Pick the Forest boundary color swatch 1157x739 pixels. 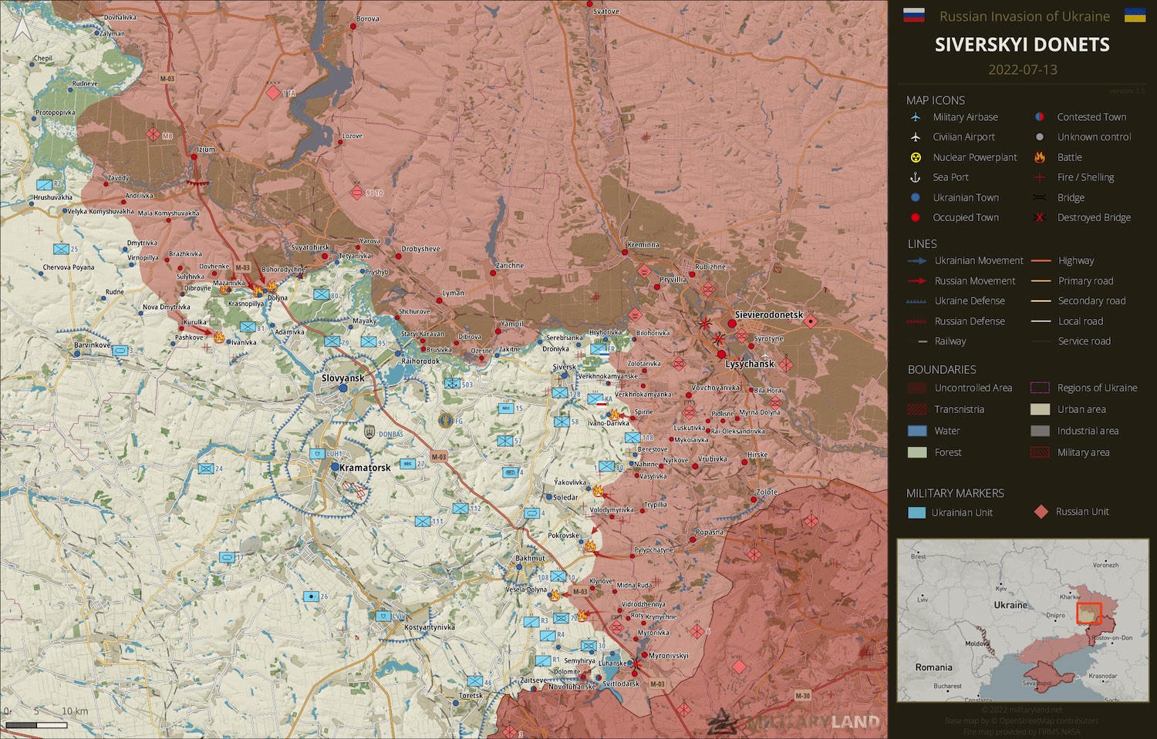(x=916, y=452)
